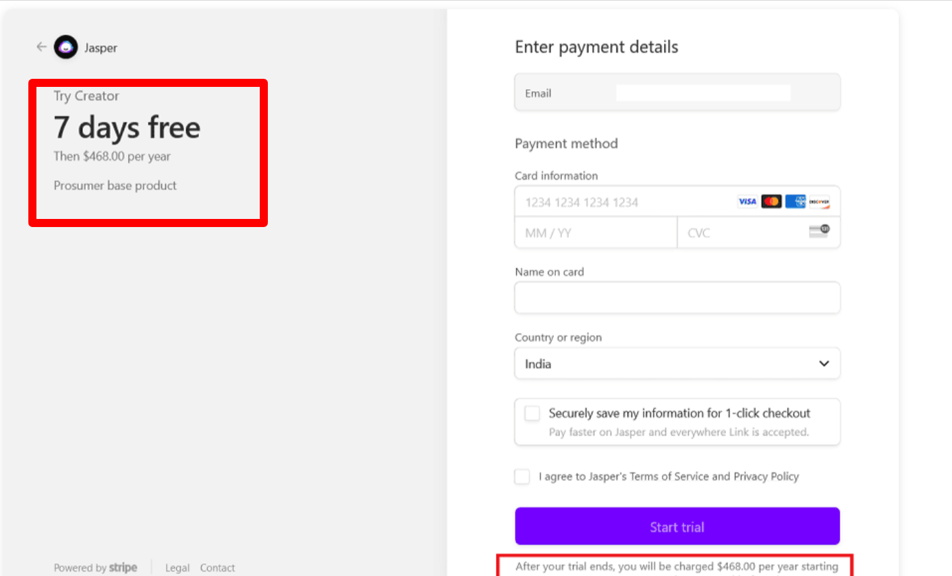Click the Jasper logo icon
The height and width of the screenshot is (576, 952).
pyautogui.click(x=65, y=47)
